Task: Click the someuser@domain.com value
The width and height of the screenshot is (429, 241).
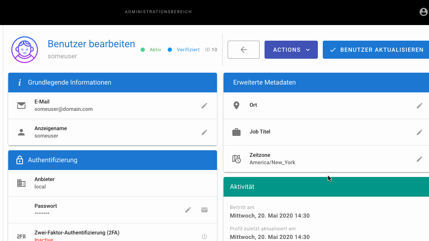Action: (64, 109)
